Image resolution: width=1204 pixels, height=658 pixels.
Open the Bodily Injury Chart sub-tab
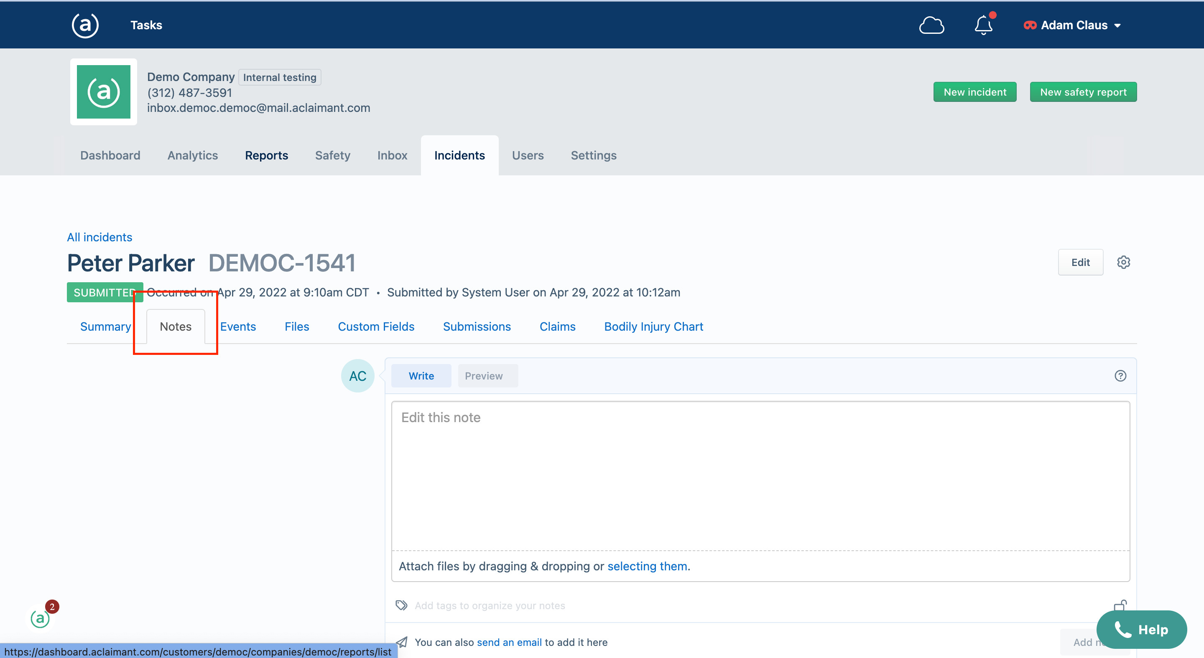click(653, 326)
